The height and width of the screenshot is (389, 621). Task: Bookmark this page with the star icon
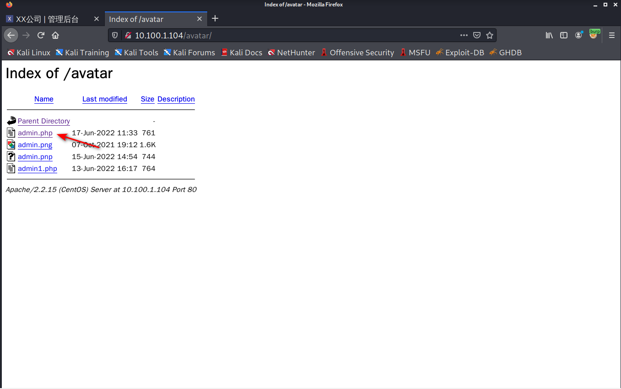[x=489, y=35]
